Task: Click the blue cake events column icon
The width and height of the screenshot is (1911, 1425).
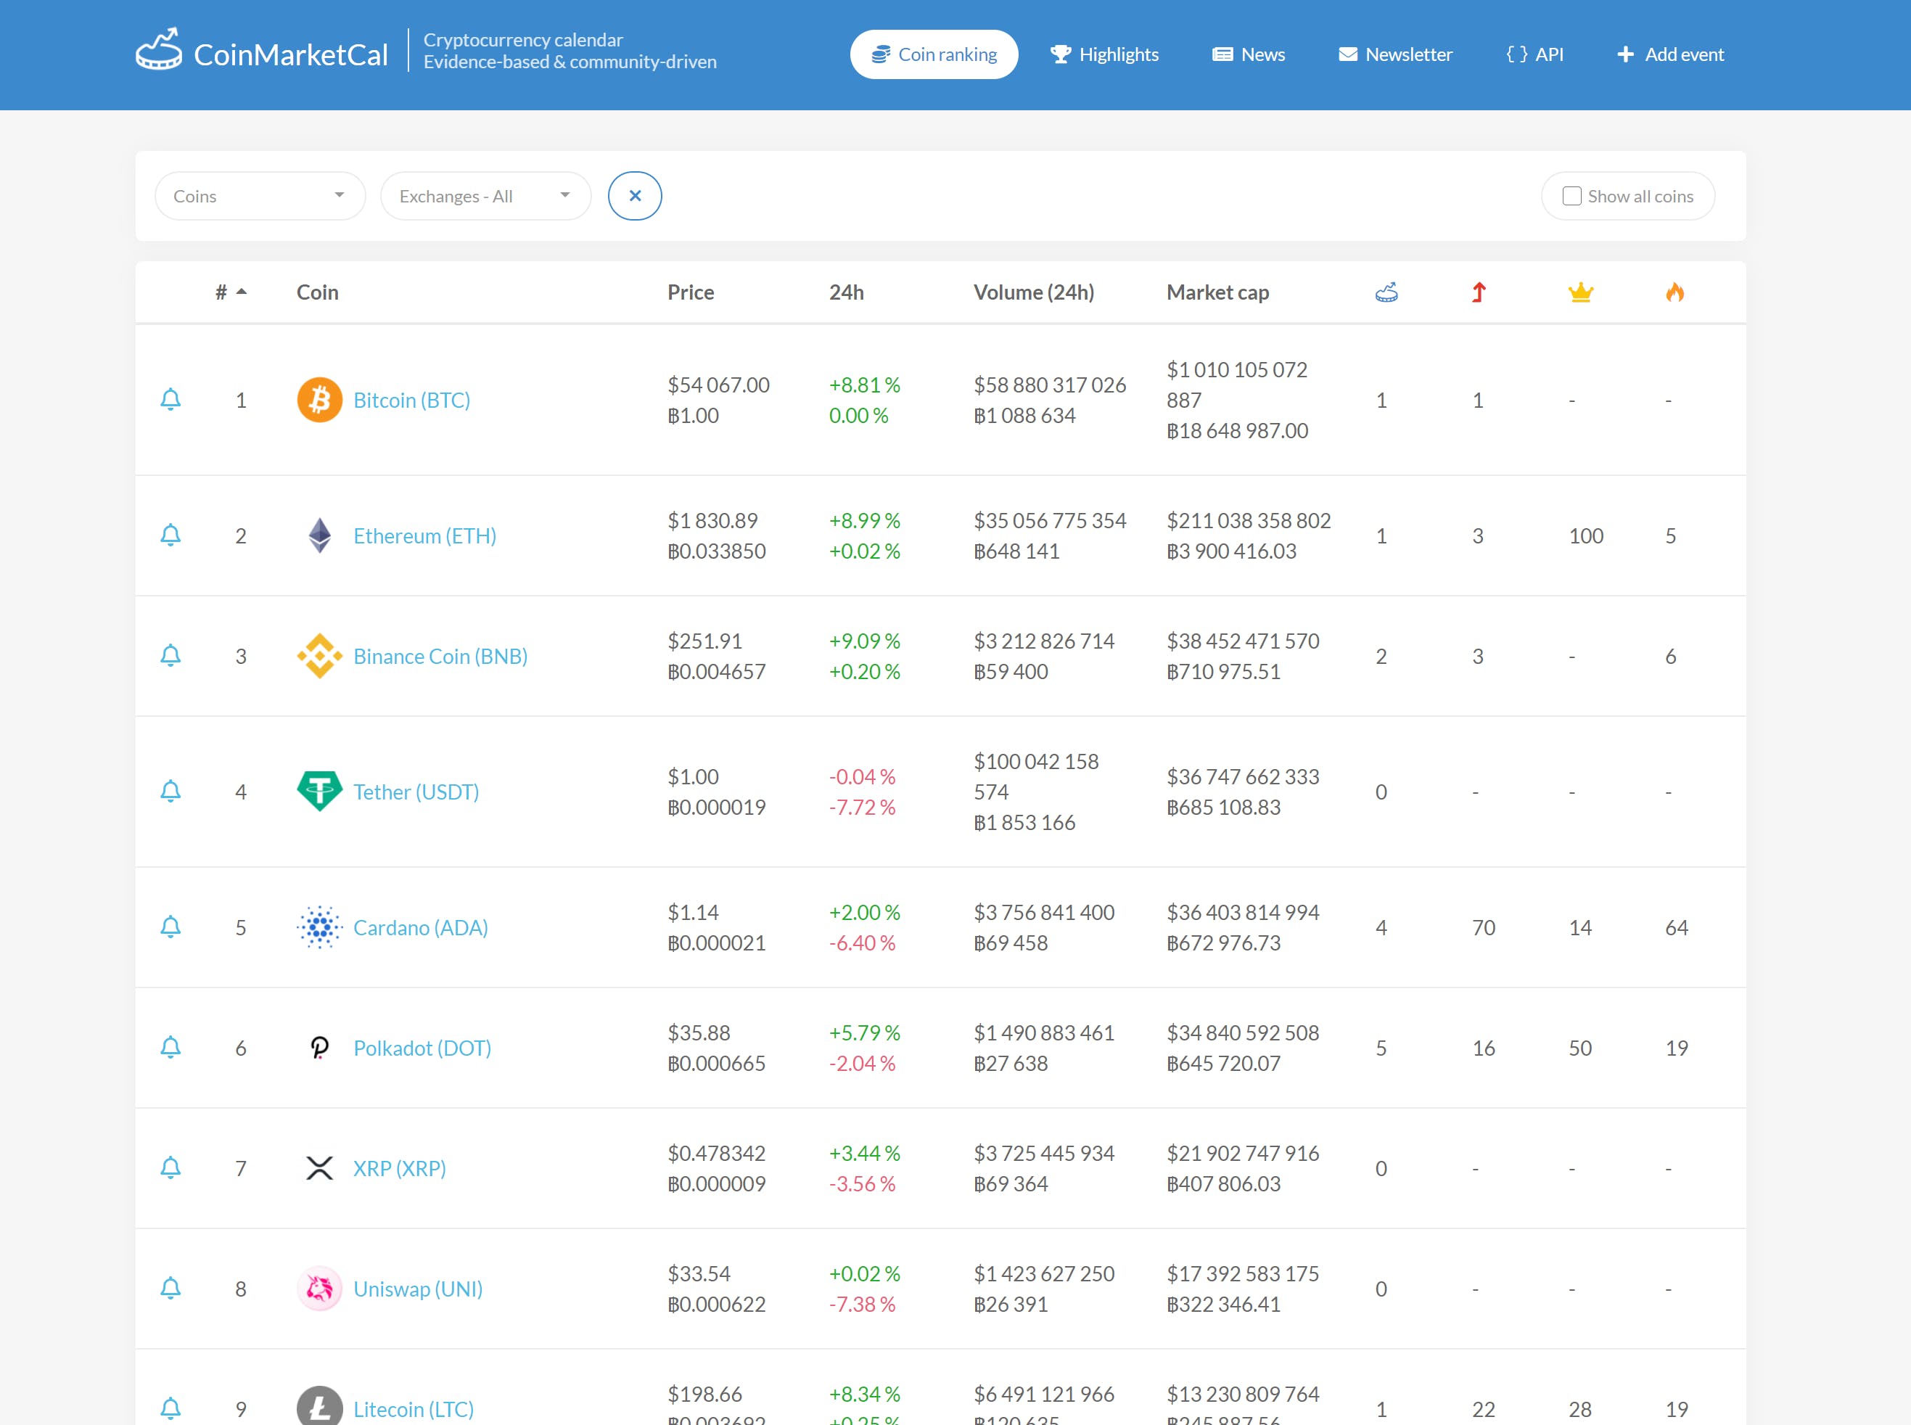Action: 1386,293
